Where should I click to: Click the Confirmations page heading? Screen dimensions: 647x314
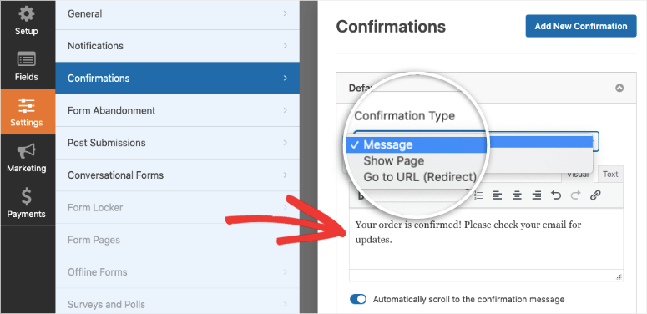click(391, 27)
